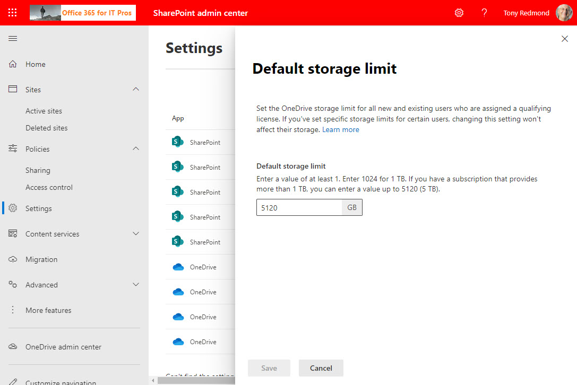577x385 pixels.
Task: Click the More features ellipsis icon
Action: 13,310
